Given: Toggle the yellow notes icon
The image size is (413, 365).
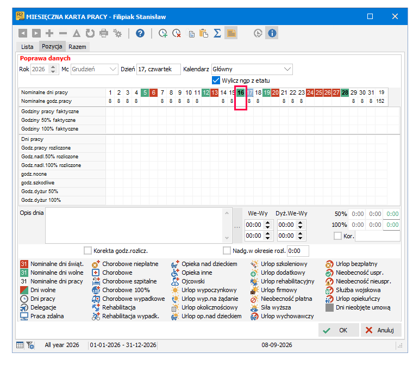Looking at the screenshot, I should click(x=231, y=33).
